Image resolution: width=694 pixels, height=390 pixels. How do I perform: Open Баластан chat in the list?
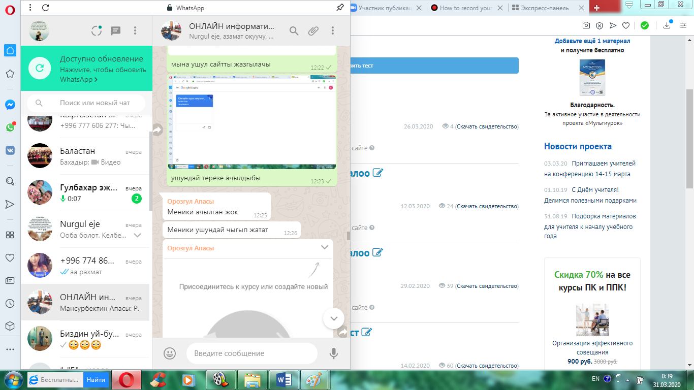[85, 156]
